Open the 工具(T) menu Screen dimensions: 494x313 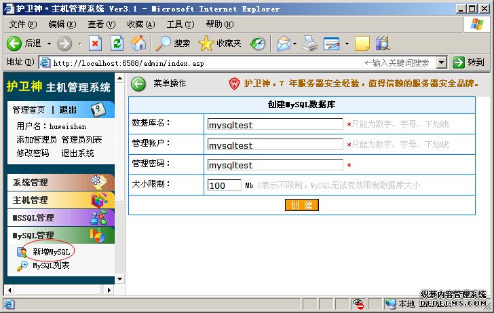coord(180,24)
